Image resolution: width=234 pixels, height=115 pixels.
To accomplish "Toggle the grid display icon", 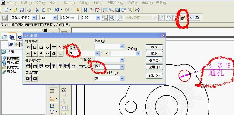I will point(85,10).
